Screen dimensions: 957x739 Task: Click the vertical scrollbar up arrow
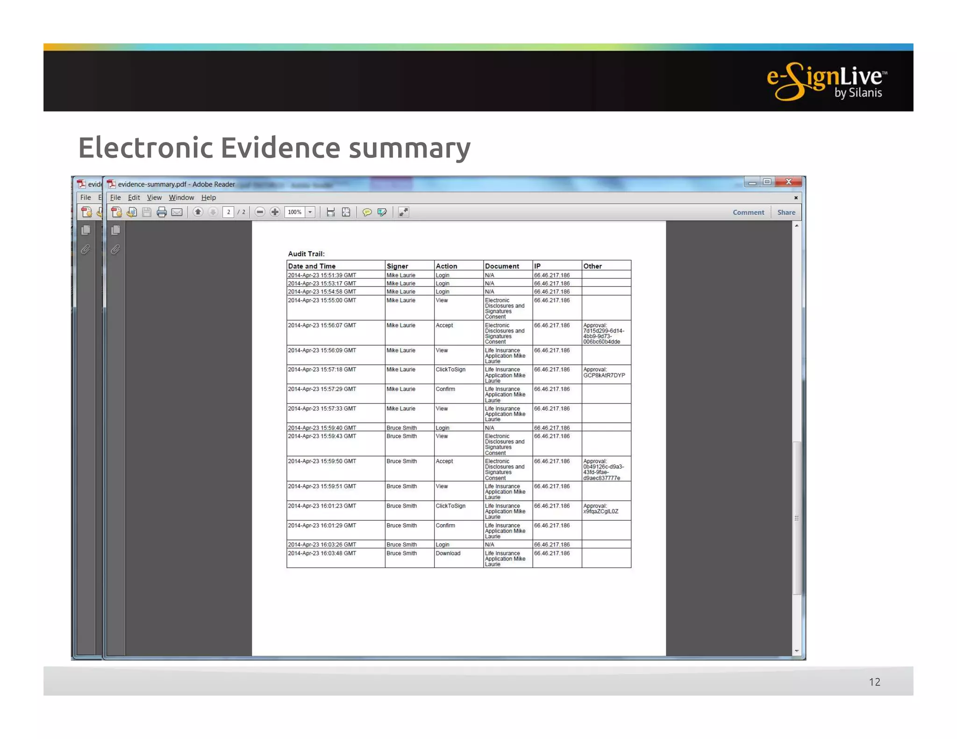797,226
